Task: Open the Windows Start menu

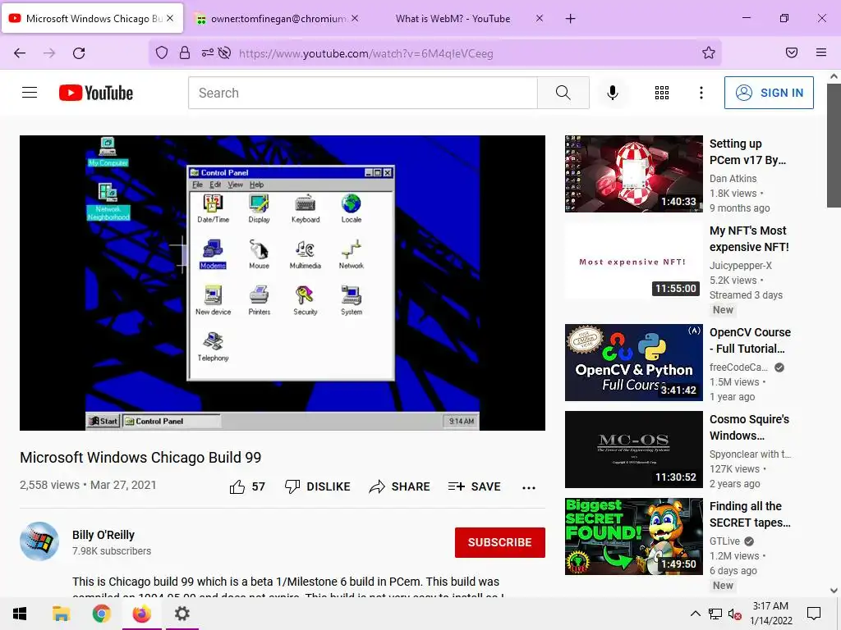Action: (x=20, y=614)
